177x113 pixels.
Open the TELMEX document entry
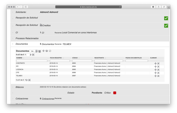pyautogui.click(x=19, y=76)
